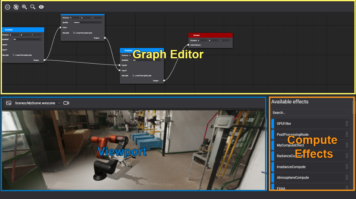
Task: Select GPUFilter in Available effects
Action: click(x=284, y=123)
